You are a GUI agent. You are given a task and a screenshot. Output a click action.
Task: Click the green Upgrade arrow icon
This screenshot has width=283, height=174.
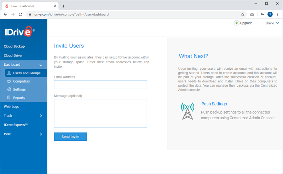click(x=236, y=23)
